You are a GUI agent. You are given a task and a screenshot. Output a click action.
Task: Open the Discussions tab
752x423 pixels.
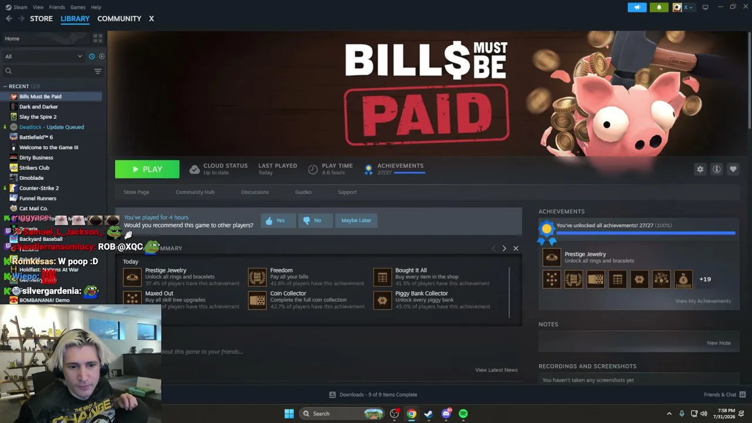click(x=255, y=192)
